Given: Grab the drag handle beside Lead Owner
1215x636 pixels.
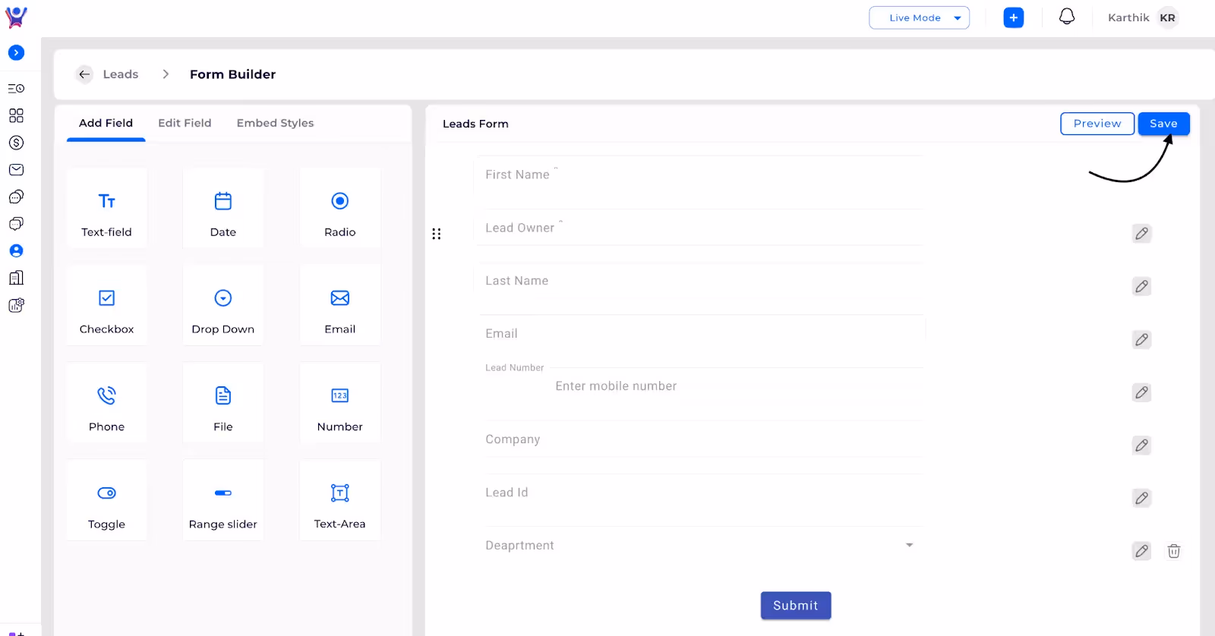Looking at the screenshot, I should (436, 234).
